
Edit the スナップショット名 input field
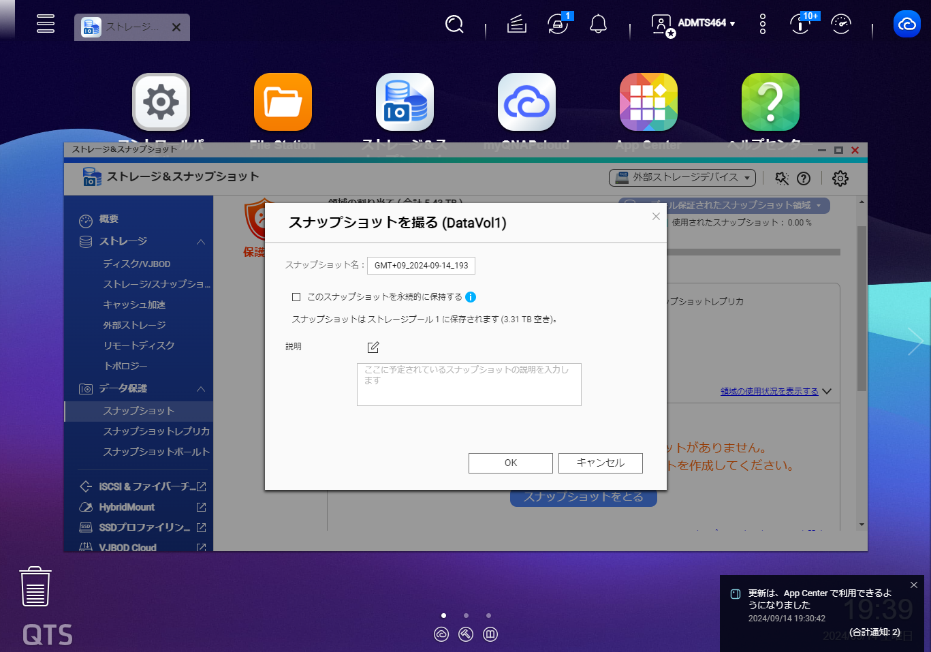pyautogui.click(x=421, y=266)
